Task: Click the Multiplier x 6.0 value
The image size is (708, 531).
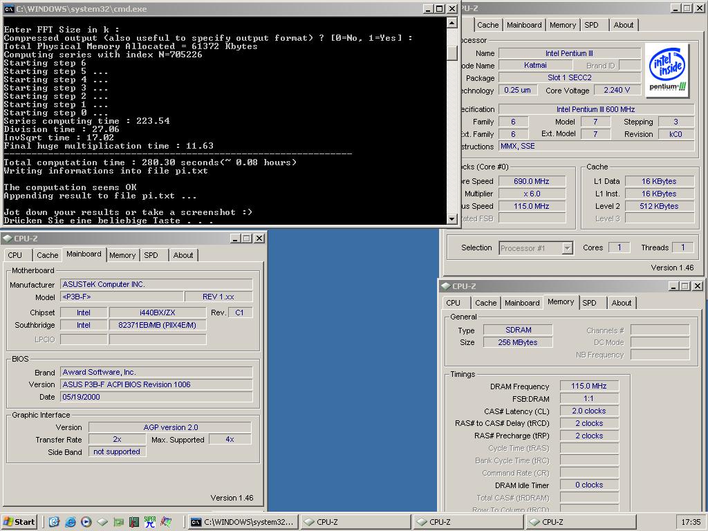Action: (x=532, y=194)
